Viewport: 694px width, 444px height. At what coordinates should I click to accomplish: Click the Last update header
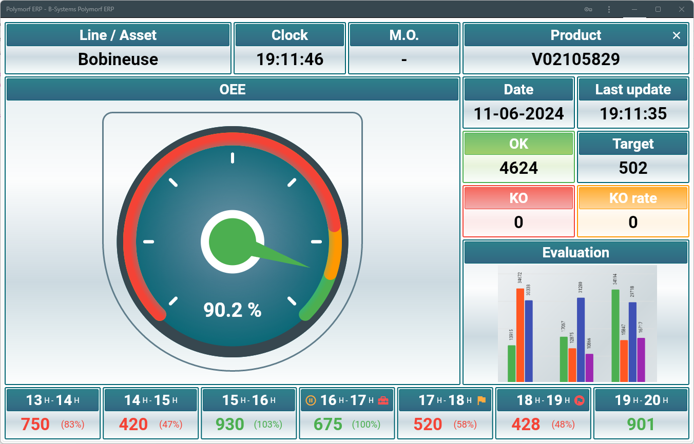point(633,89)
